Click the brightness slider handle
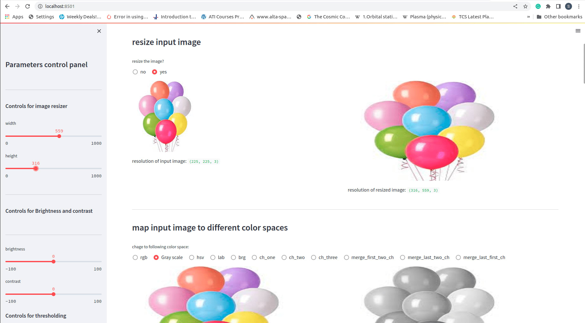This screenshot has width=585, height=323. coord(54,262)
